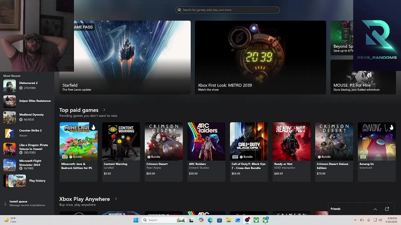Click the flame icon on the Minecraft card
The height and width of the screenshot is (225, 401).
pyautogui.click(x=93, y=127)
